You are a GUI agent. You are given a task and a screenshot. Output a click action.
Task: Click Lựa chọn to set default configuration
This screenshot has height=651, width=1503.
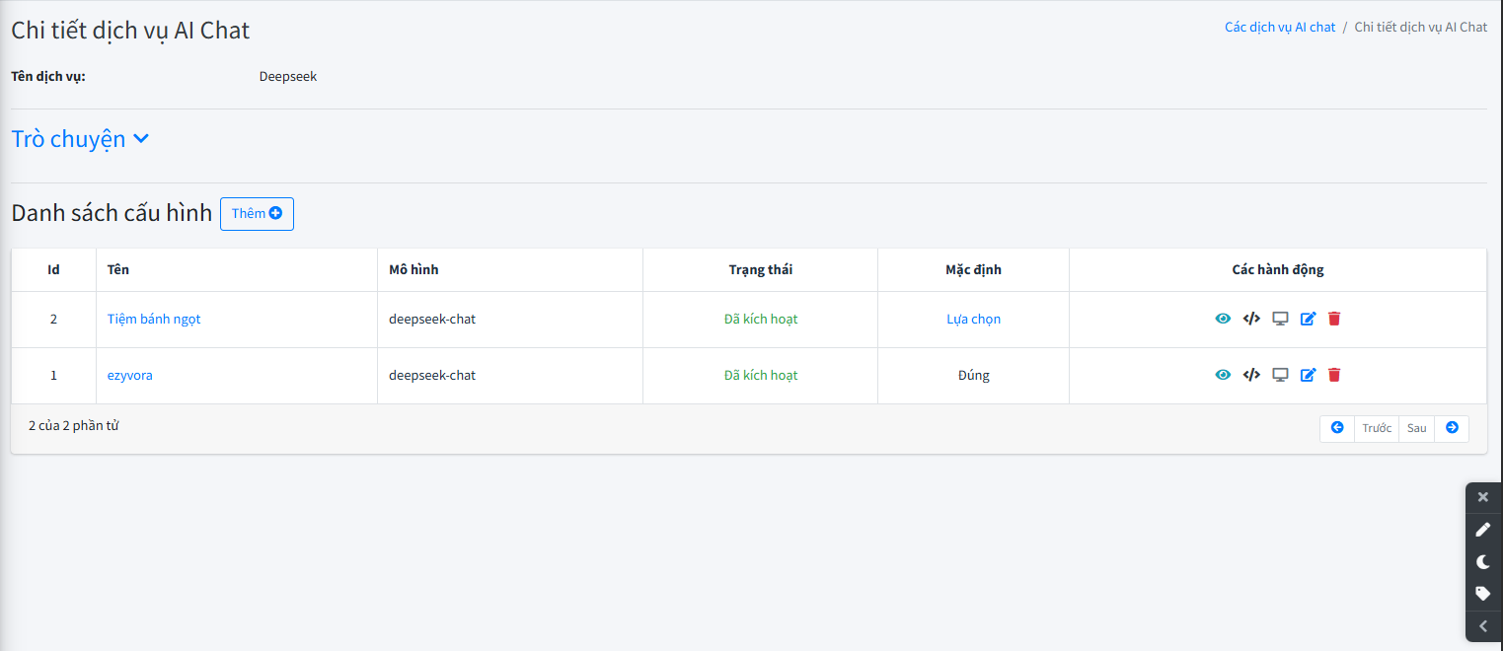tap(973, 319)
